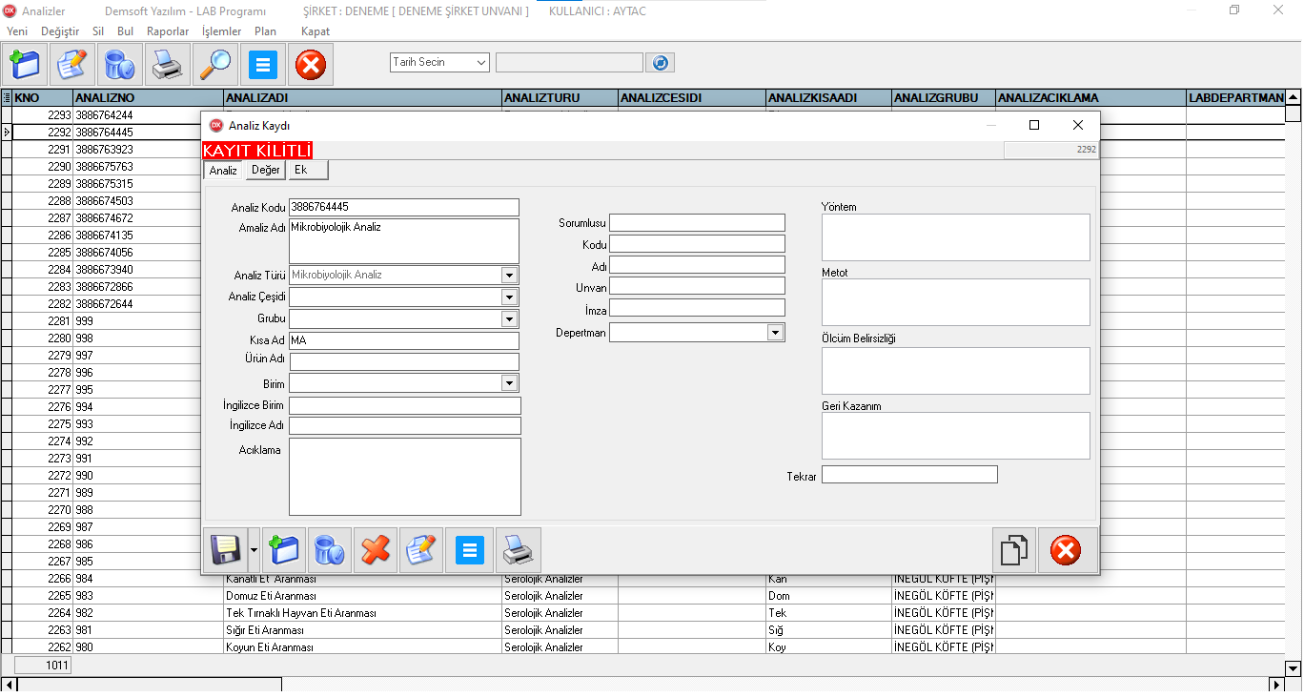Open the save button dropdown arrow

[254, 550]
